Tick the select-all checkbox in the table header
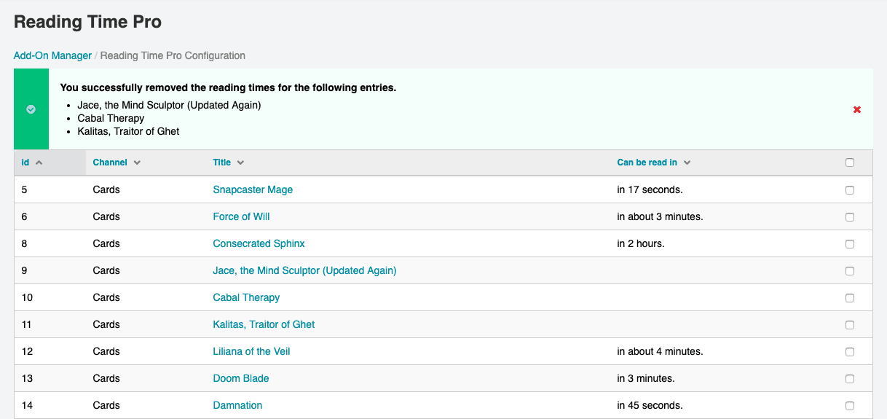 pyautogui.click(x=850, y=162)
